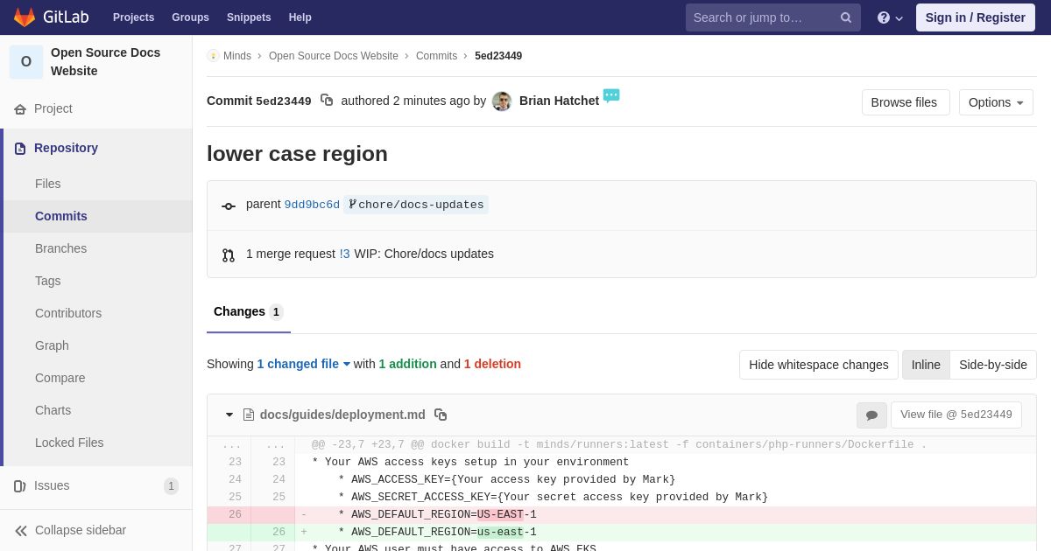This screenshot has width=1051, height=551.
Task: Open the Help top navigation item
Action: 300,17
